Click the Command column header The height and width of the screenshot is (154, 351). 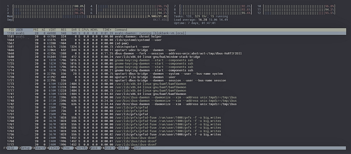pyautogui.click(x=121, y=30)
